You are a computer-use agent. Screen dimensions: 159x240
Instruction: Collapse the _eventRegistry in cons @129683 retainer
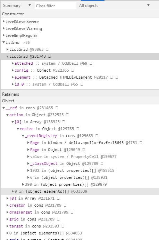tap(23, 136)
